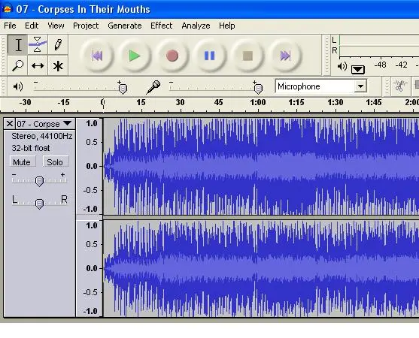This screenshot has width=419, height=338.
Task: Select the Selection (I-beam) tool
Action: (18, 44)
